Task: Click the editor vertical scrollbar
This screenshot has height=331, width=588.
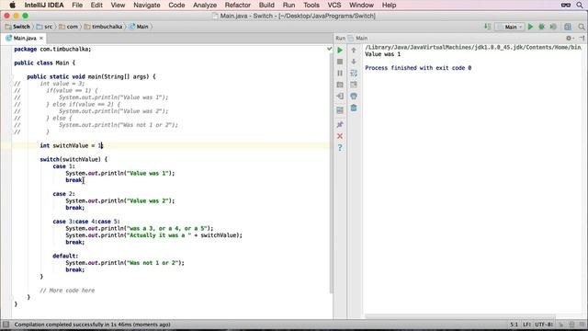Action: coord(331,173)
